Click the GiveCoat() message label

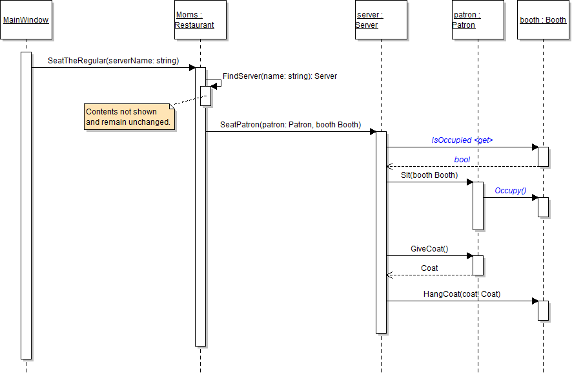[429, 249]
